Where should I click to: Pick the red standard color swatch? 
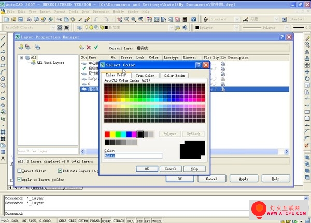(107, 135)
